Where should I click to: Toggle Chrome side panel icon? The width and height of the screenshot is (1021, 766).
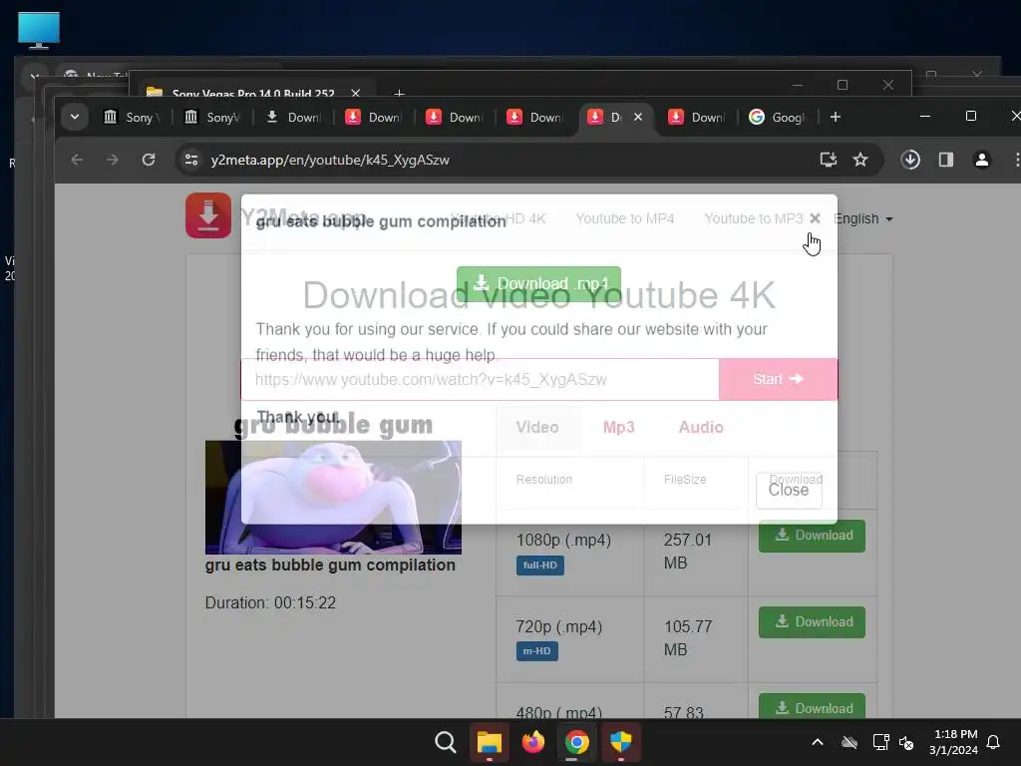pos(946,160)
